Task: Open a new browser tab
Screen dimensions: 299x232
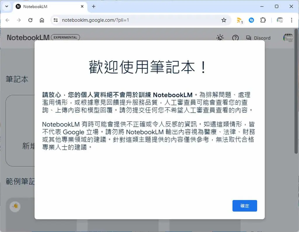Action: click(93, 6)
